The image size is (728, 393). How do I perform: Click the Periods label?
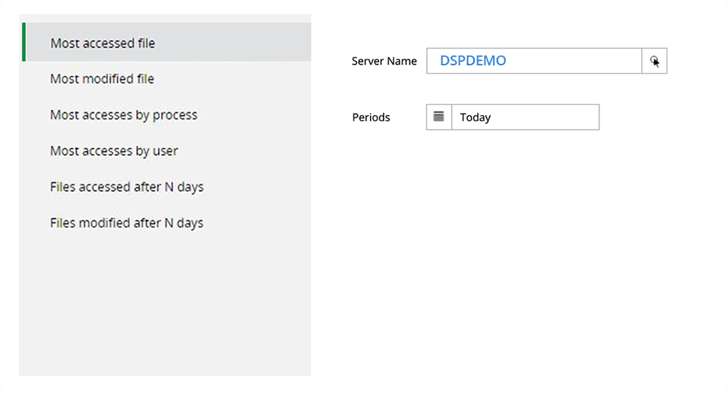click(371, 117)
